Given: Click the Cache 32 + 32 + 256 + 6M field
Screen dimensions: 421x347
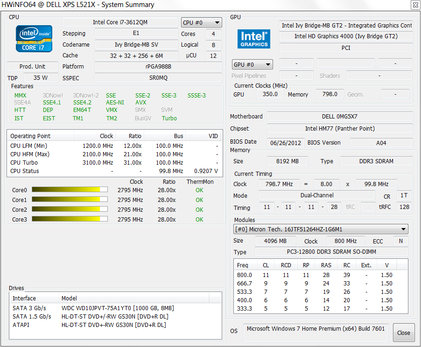Looking at the screenshot, I should pyautogui.click(x=136, y=56).
